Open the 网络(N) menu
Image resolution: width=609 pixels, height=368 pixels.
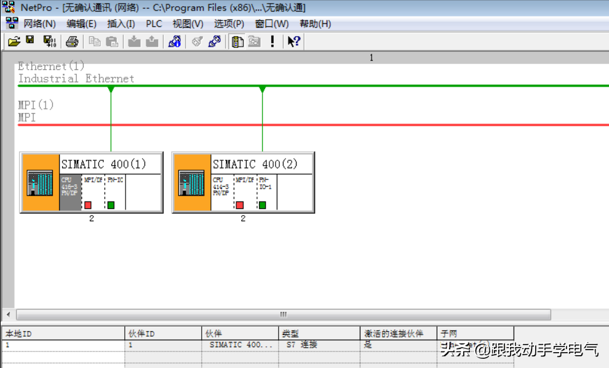pos(39,23)
